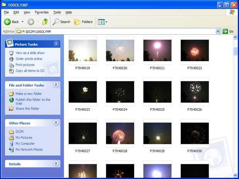Click the greyed-out Forward arrow button
The height and width of the screenshot is (179, 239).
click(x=30, y=22)
